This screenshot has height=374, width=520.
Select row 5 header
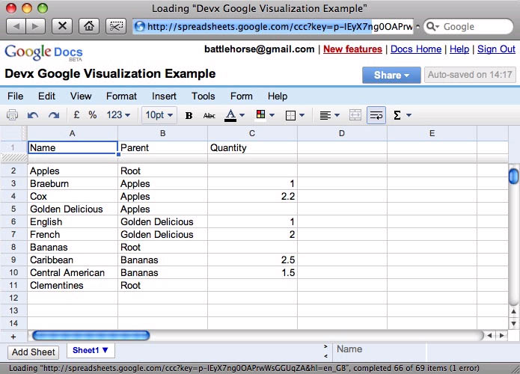pos(13,209)
